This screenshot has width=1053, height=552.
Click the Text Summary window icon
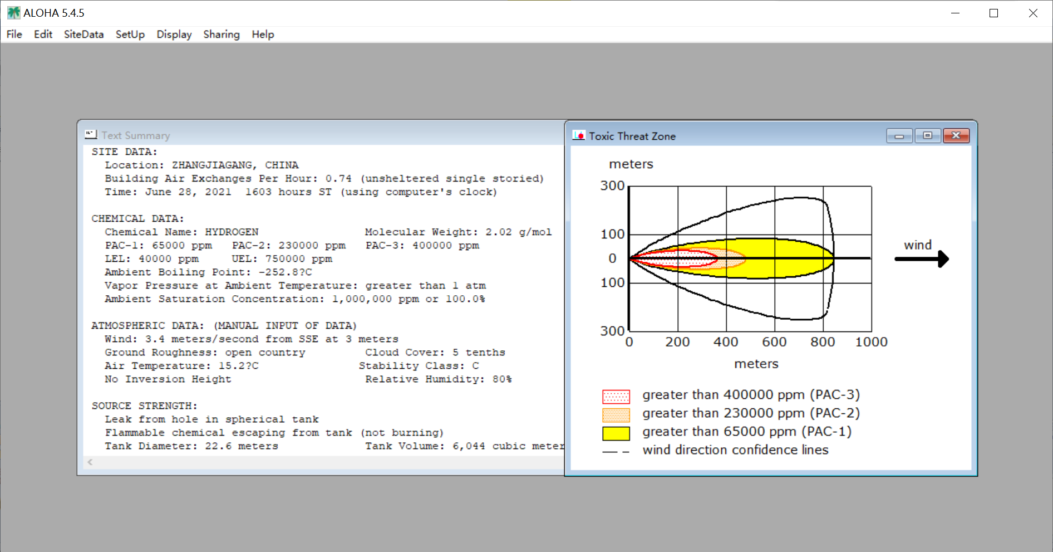tap(91, 135)
